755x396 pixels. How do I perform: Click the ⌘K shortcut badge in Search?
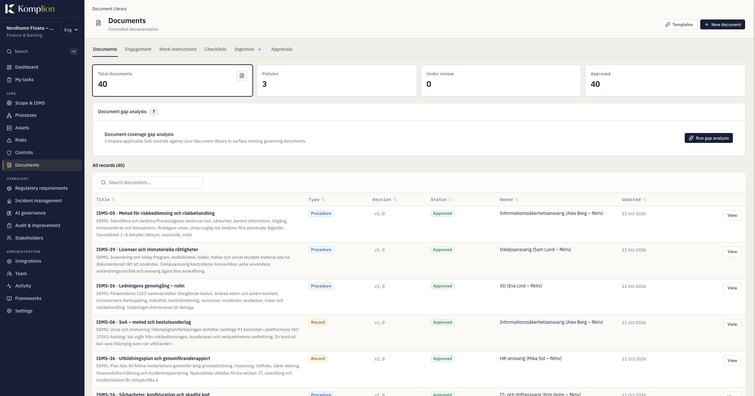tap(74, 51)
